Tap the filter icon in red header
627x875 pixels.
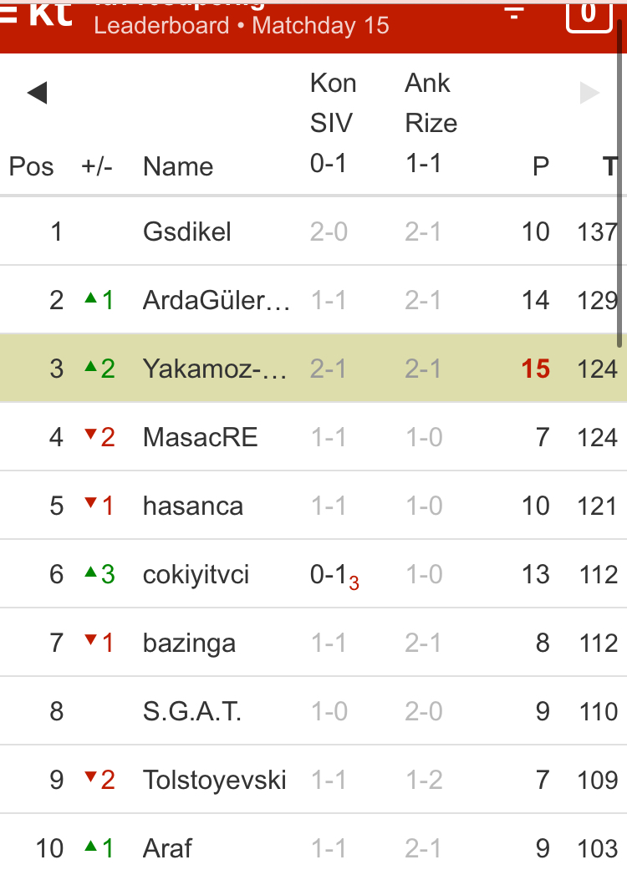click(x=515, y=10)
